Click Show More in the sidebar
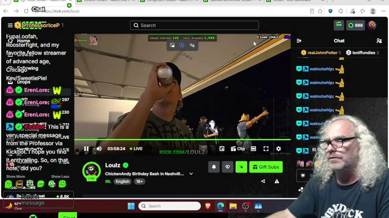Screen dimensions: 389x218 [15, 177]
